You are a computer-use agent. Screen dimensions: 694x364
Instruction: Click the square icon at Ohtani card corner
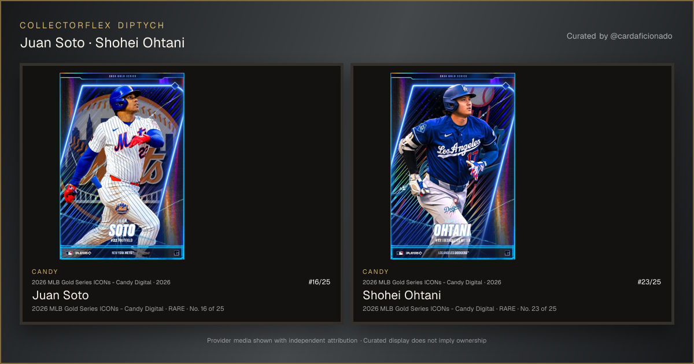coord(507,253)
